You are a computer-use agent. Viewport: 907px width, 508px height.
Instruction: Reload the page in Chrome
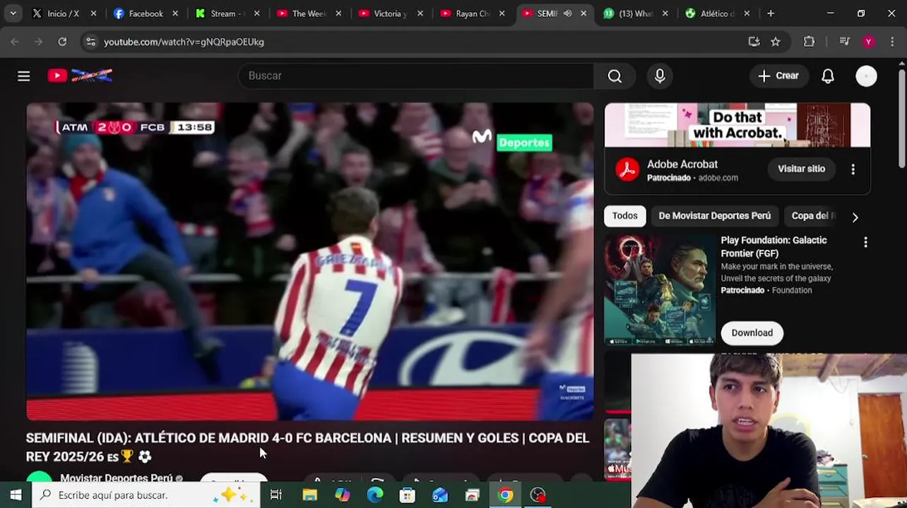coord(62,42)
